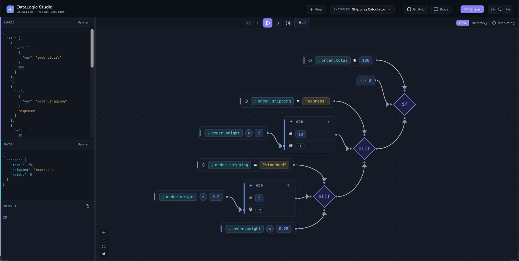Click multiply icon in order.weight × 0.5 node
The image size is (519, 261).
point(203,197)
